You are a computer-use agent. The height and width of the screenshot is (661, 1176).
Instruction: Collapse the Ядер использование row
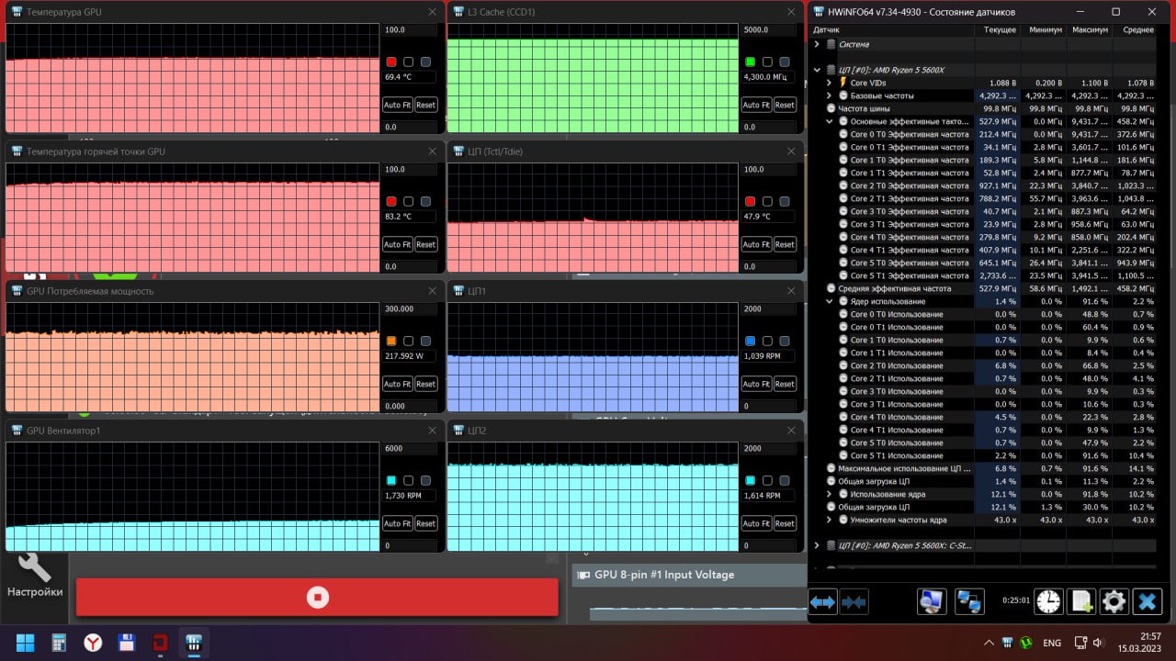pyautogui.click(x=830, y=301)
